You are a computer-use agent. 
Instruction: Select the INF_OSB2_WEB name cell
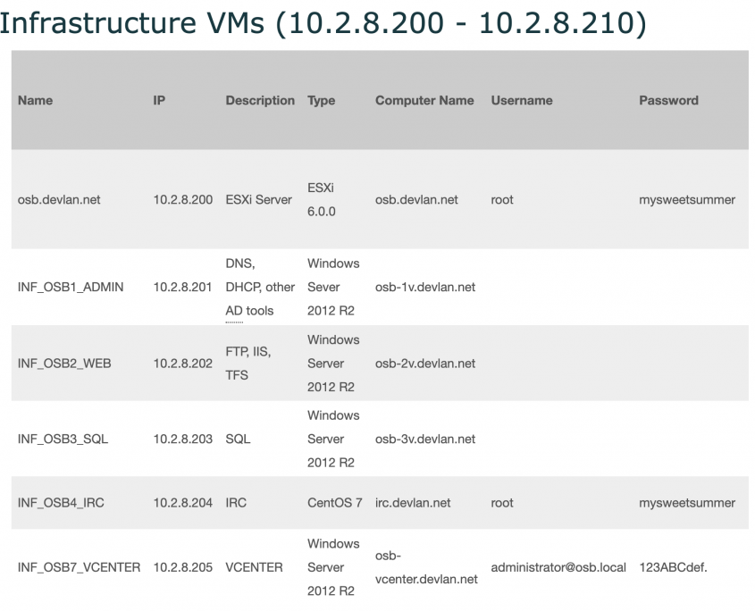(x=64, y=363)
